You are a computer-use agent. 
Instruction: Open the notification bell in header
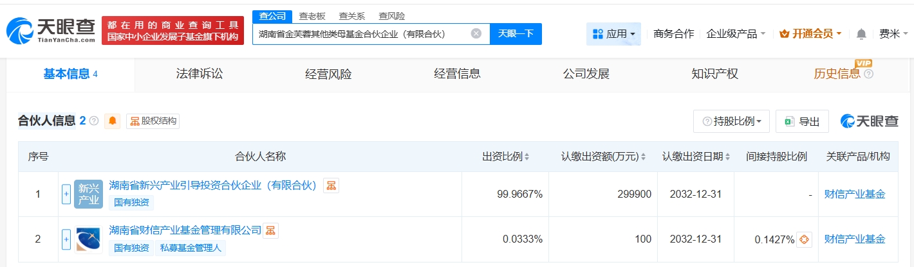tap(861, 34)
